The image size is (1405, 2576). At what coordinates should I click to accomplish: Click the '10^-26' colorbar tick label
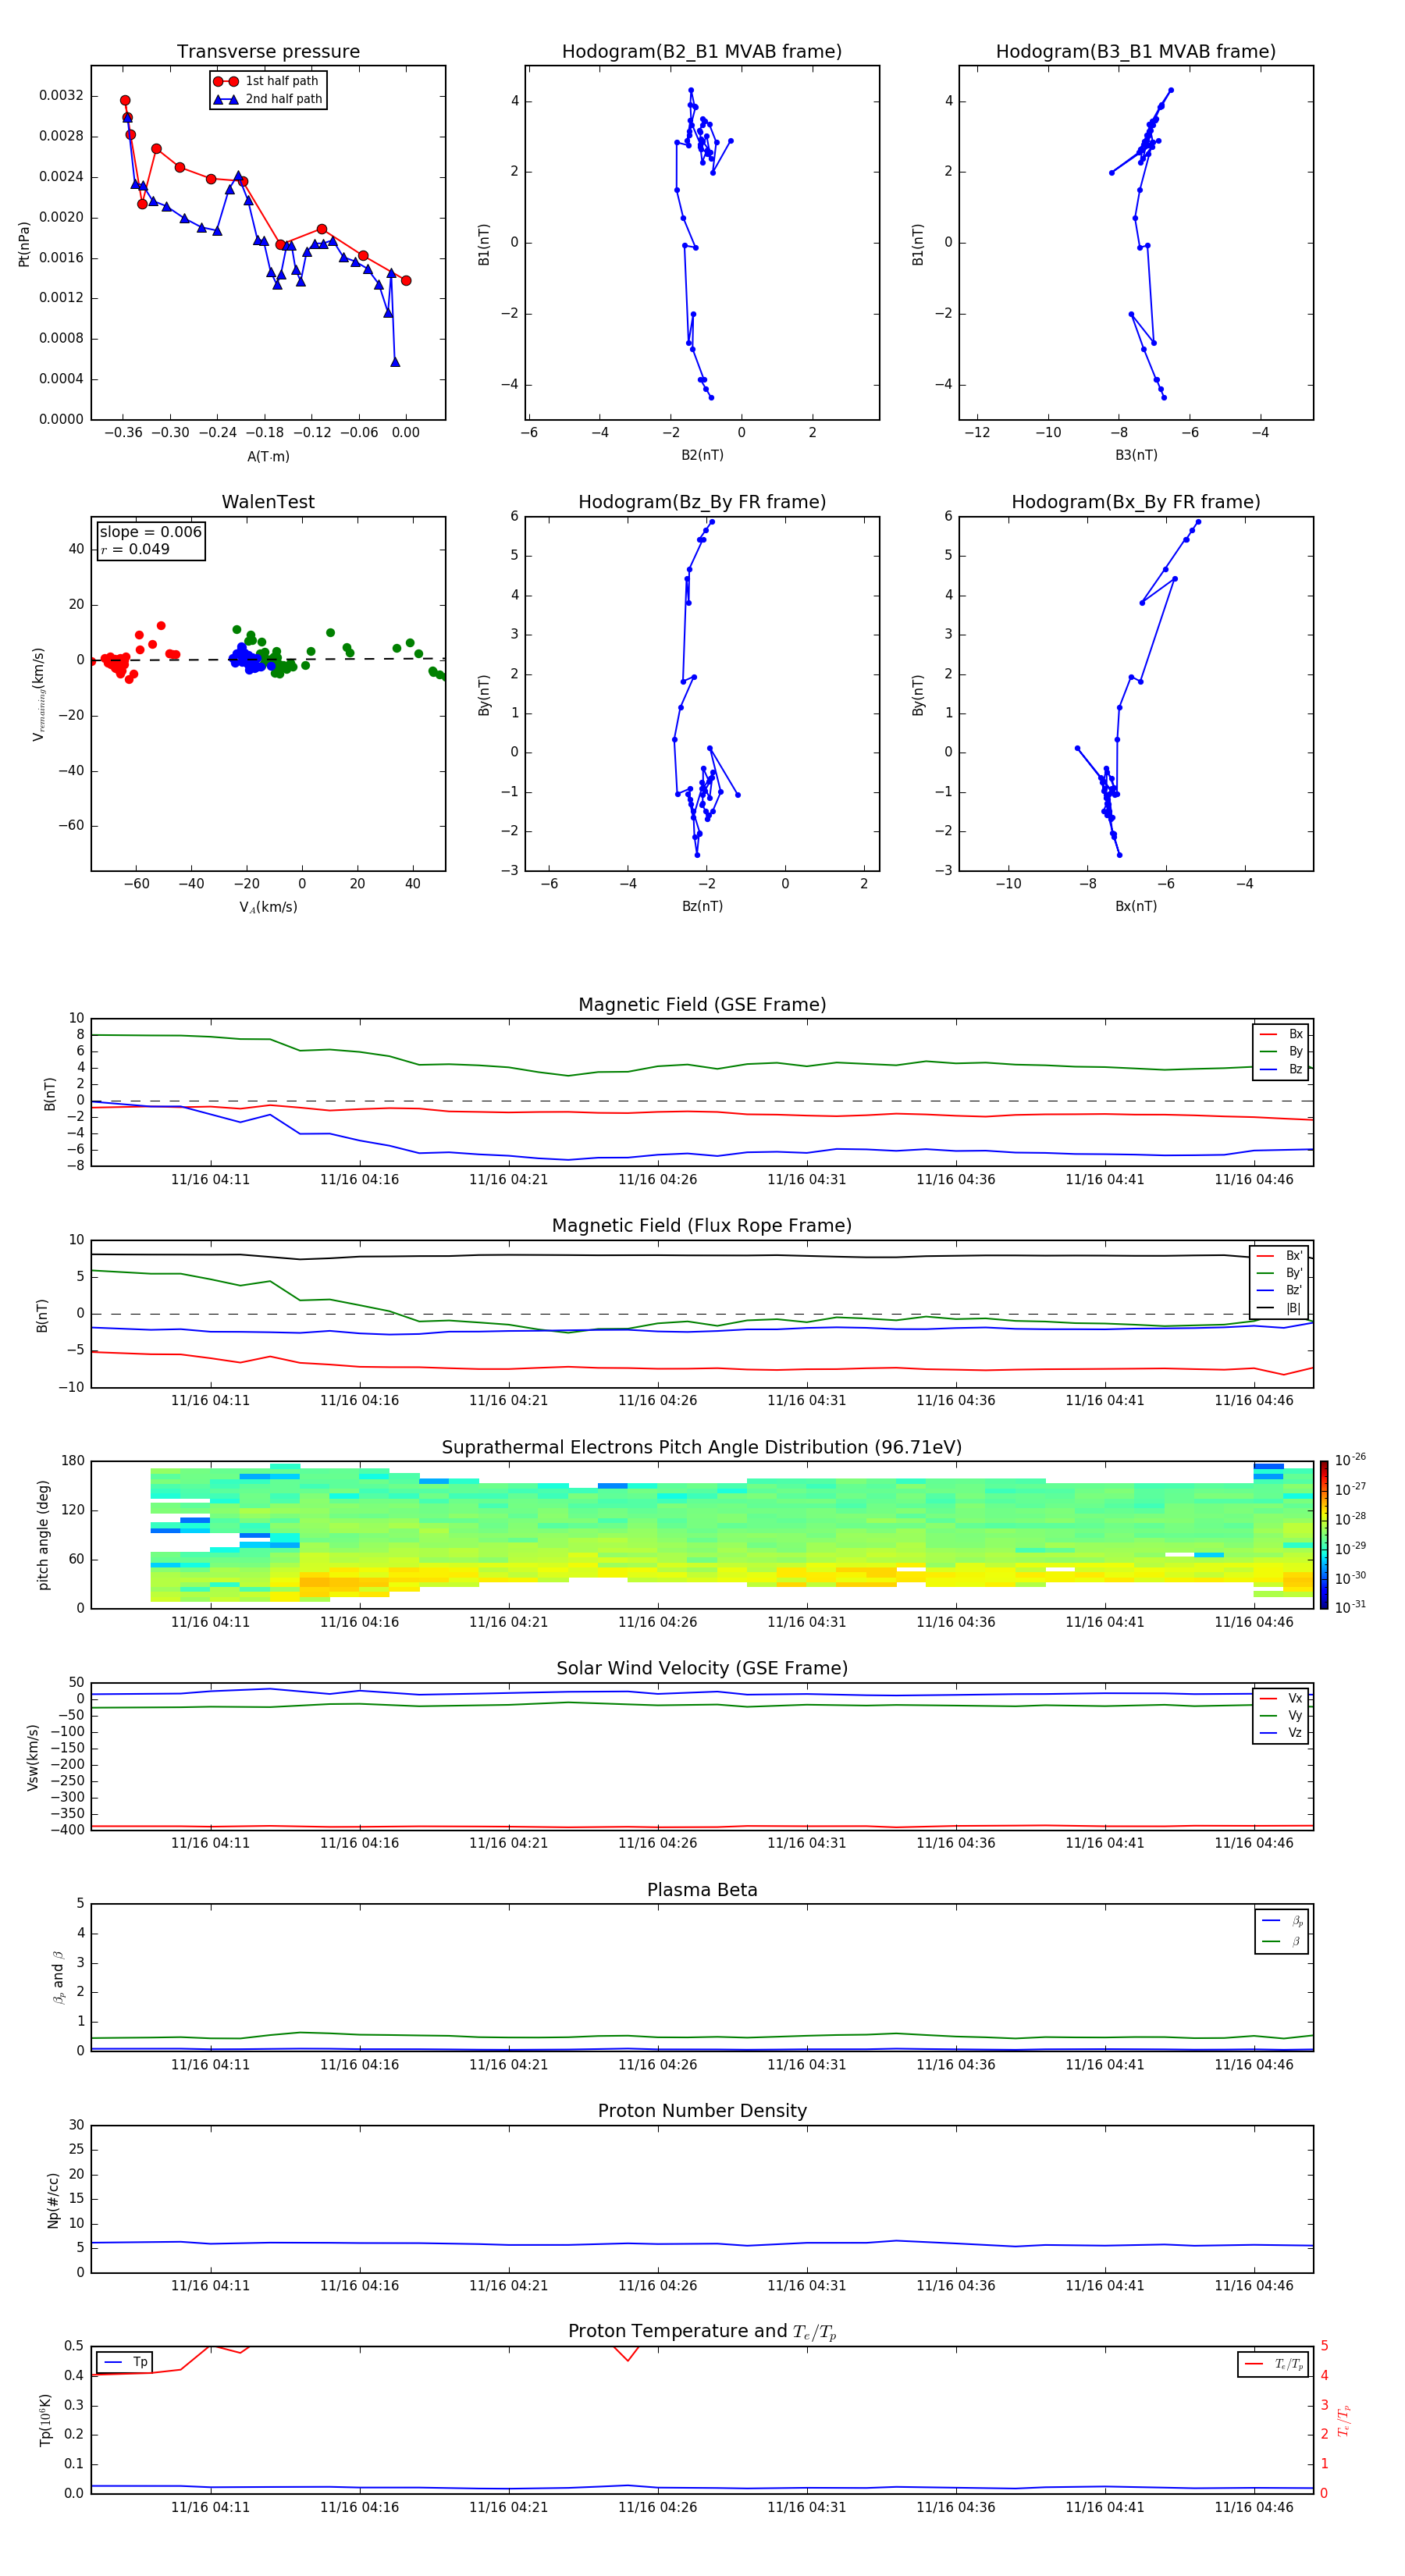click(1350, 1460)
